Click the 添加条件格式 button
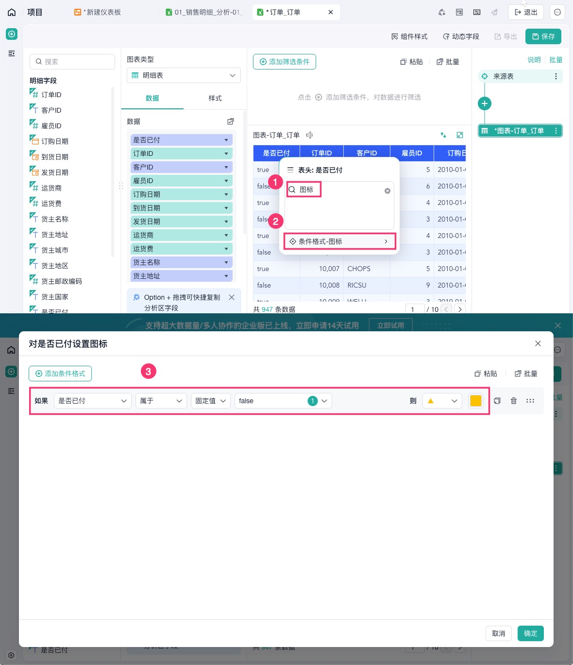This screenshot has height=665, width=573. (x=60, y=374)
